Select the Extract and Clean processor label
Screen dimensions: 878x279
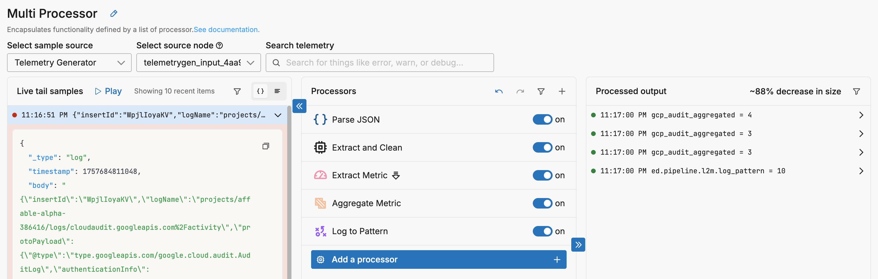(367, 147)
